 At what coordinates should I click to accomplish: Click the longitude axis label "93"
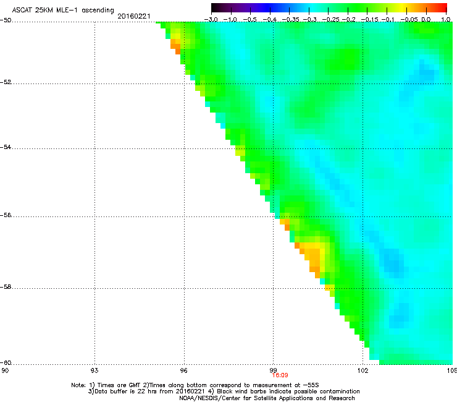[94, 370]
